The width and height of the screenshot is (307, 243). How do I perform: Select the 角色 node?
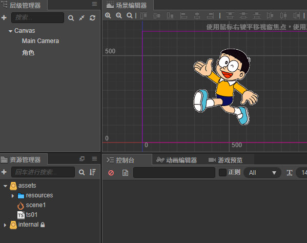(x=28, y=53)
